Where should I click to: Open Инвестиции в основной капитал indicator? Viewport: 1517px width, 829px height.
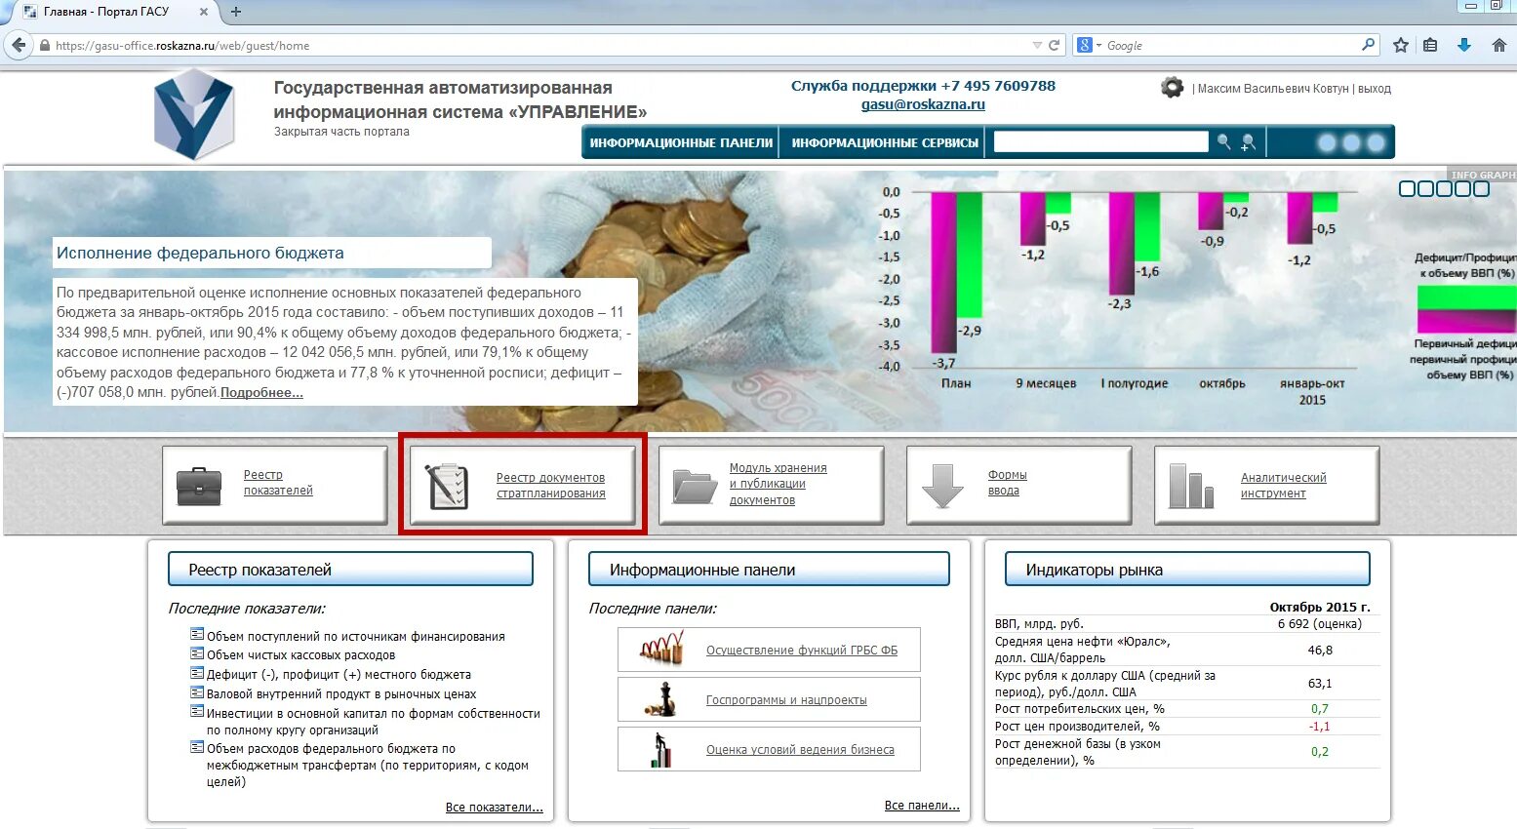click(374, 722)
